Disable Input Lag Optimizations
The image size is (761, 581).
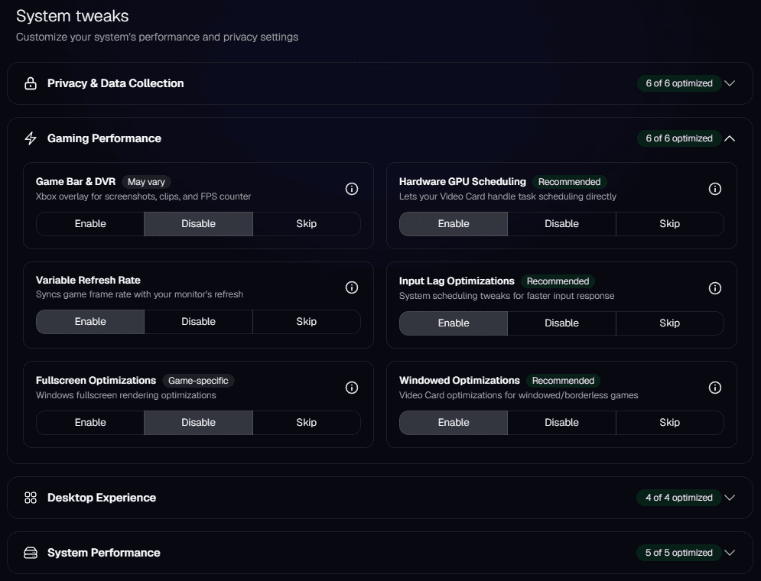pos(561,323)
